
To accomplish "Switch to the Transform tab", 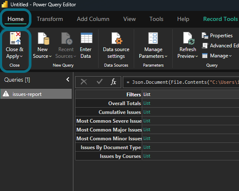I will click(50, 19).
